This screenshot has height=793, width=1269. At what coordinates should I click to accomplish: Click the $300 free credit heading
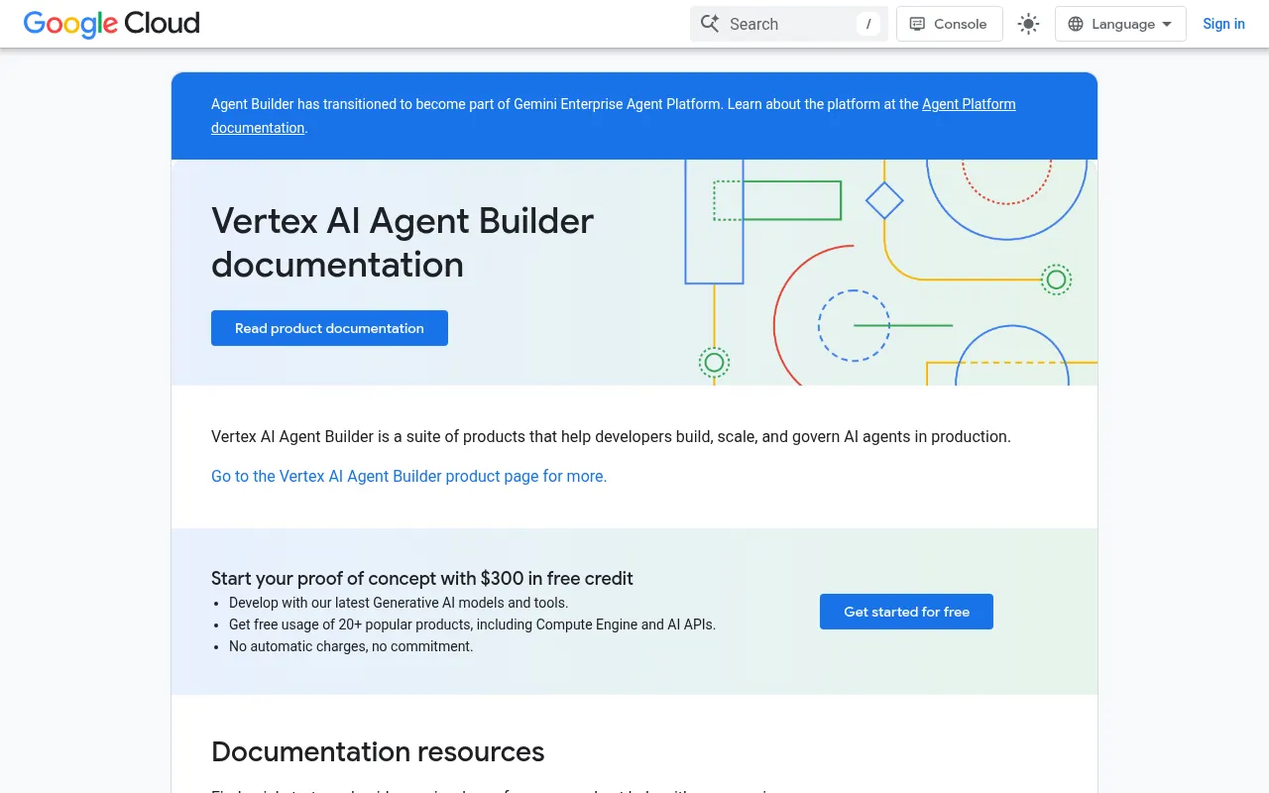pos(422,578)
